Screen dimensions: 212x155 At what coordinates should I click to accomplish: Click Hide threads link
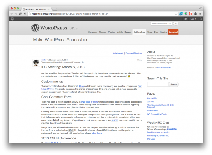point(118,54)
